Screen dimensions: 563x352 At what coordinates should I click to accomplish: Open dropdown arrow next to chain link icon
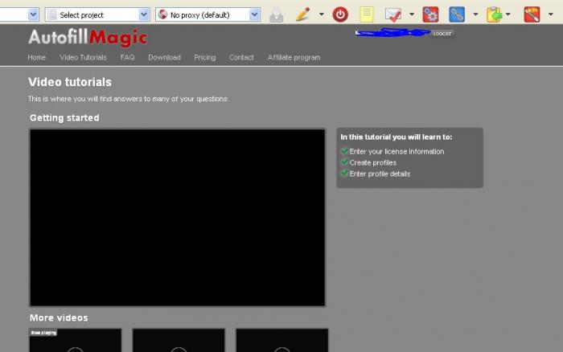[475, 14]
